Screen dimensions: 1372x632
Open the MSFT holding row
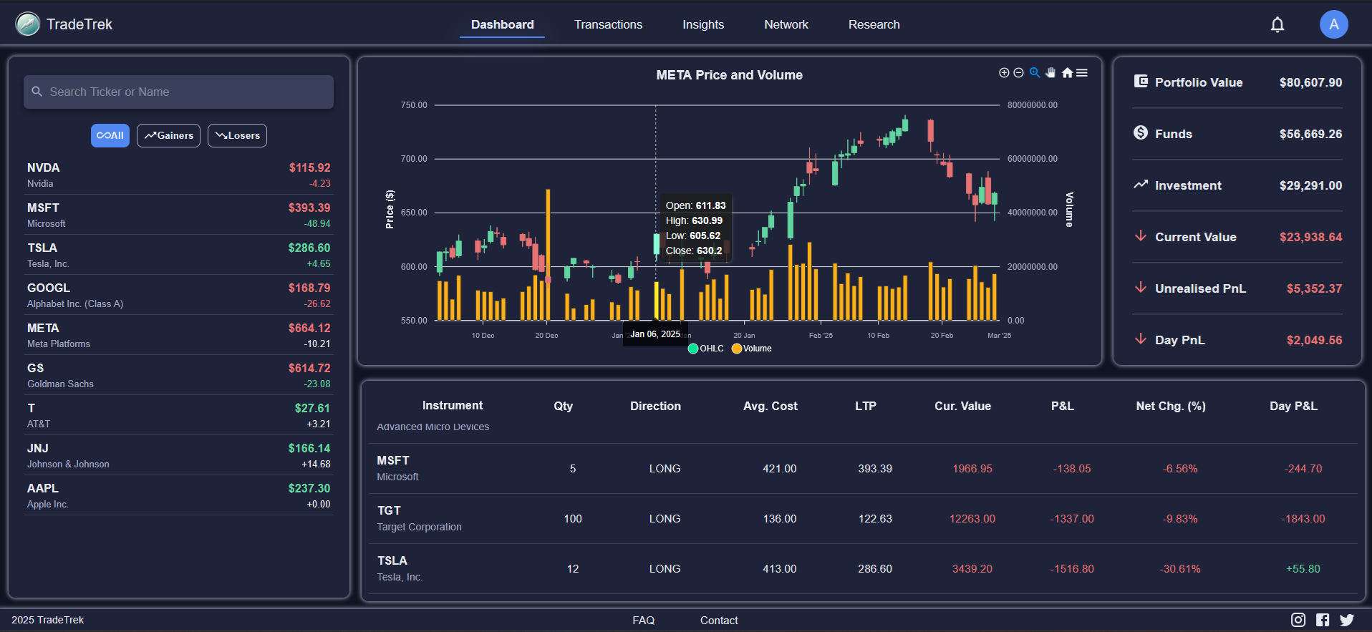click(863, 469)
